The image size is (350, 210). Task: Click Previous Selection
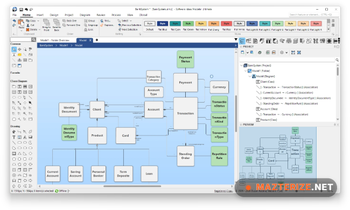coord(129,25)
